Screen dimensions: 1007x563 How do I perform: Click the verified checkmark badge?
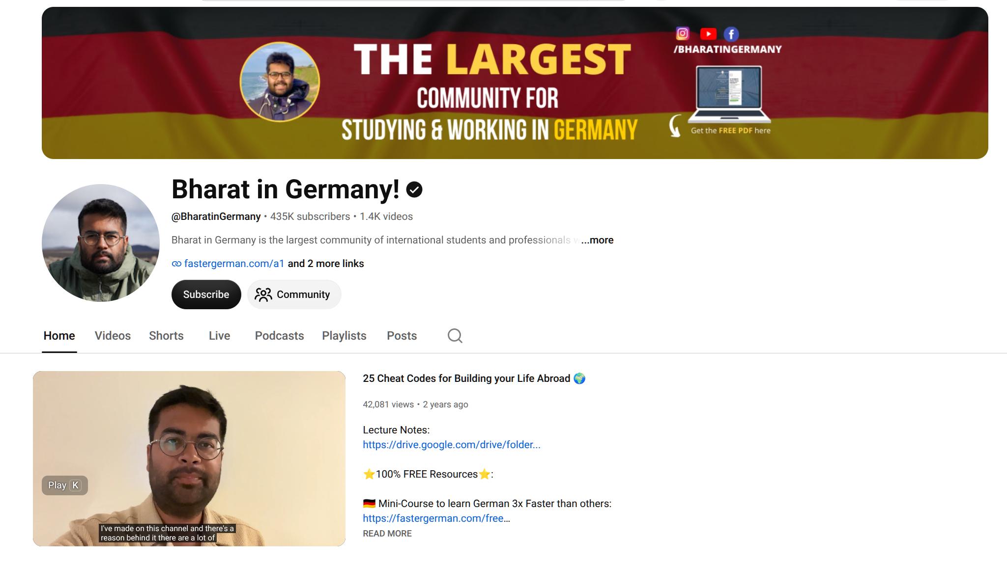click(414, 189)
